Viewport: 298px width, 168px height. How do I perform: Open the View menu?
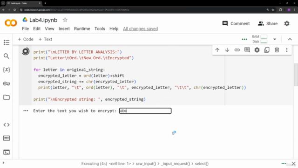click(x=49, y=29)
